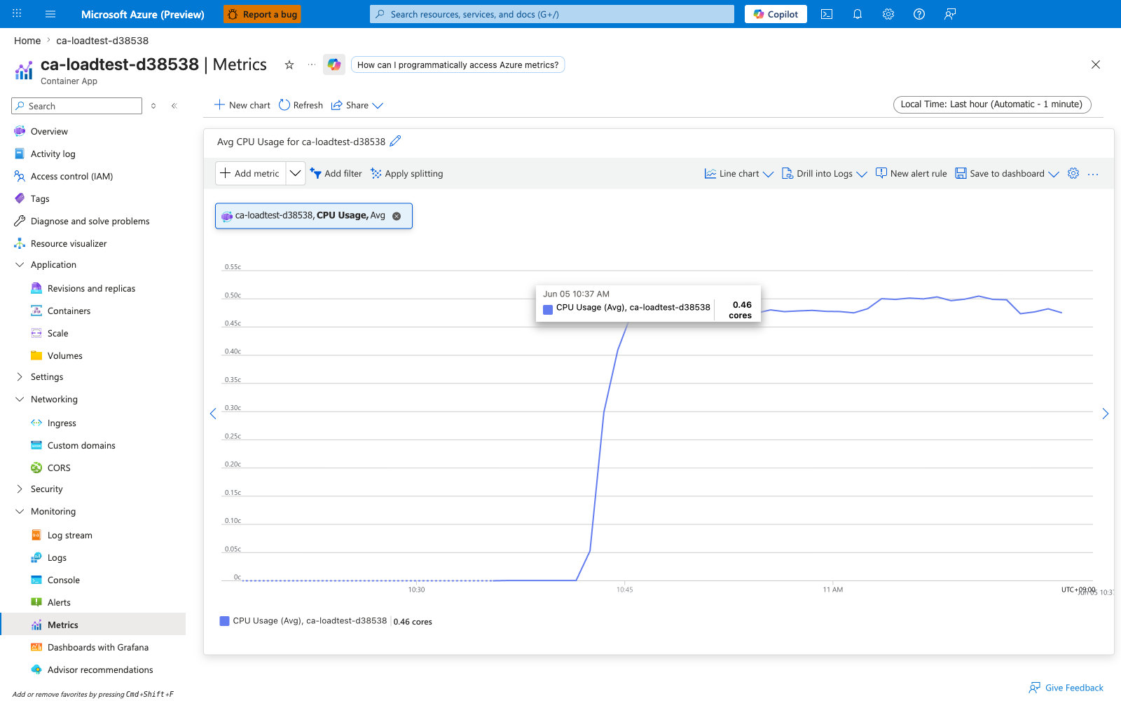Collapse the Monitoring section
This screenshot has width=1121, height=701.
click(20, 512)
